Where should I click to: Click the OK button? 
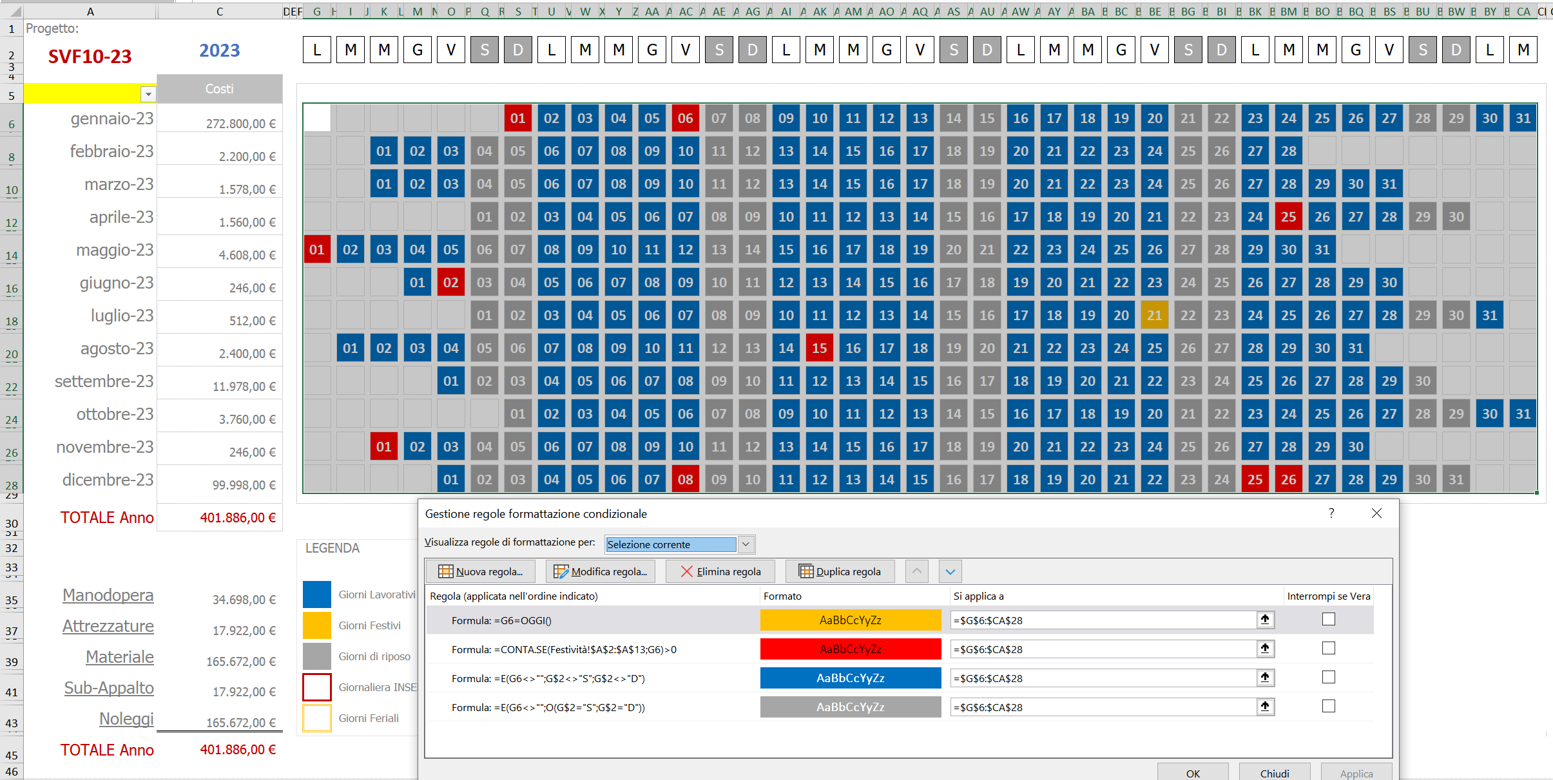click(x=1193, y=773)
